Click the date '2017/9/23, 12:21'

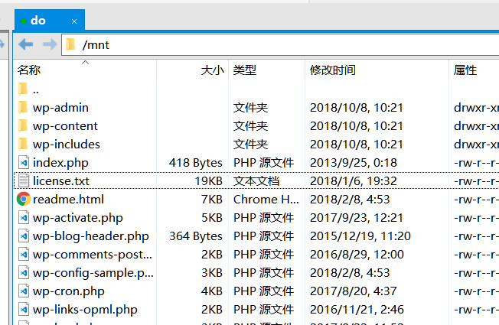click(357, 218)
